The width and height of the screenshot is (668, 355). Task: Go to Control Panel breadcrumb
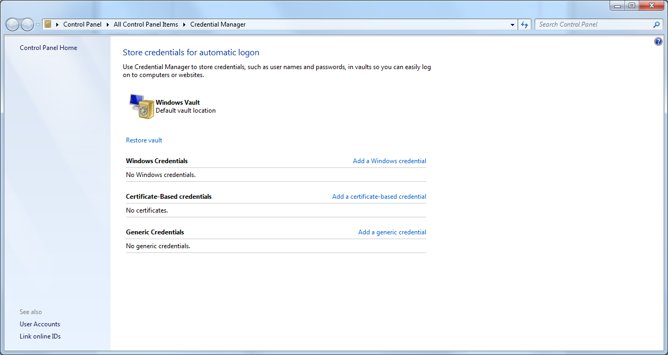[x=82, y=24]
